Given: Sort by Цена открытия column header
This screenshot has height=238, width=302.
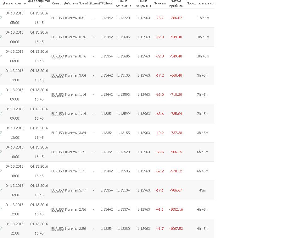Looking at the screenshot, I should [x=123, y=3].
